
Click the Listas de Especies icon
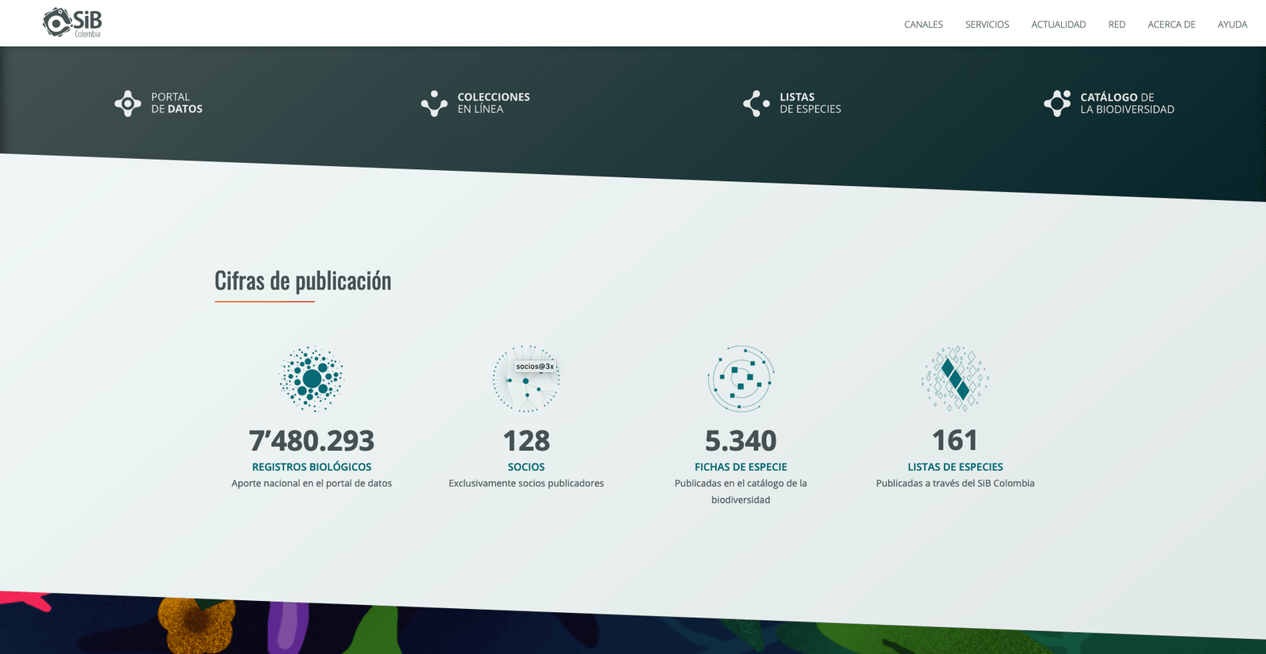tap(756, 104)
